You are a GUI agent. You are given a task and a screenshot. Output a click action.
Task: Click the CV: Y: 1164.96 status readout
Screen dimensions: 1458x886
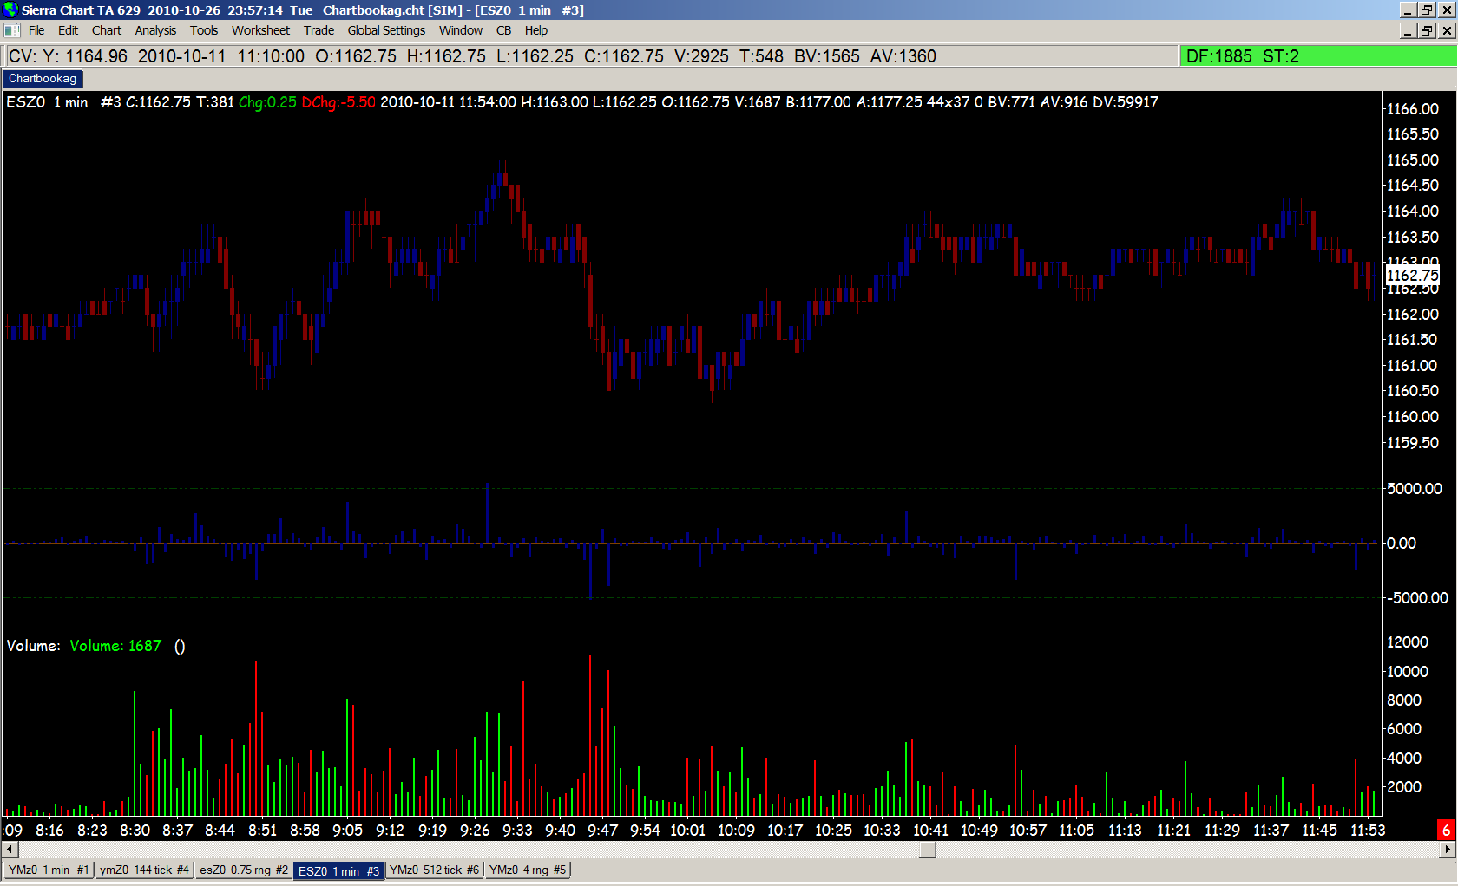68,56
